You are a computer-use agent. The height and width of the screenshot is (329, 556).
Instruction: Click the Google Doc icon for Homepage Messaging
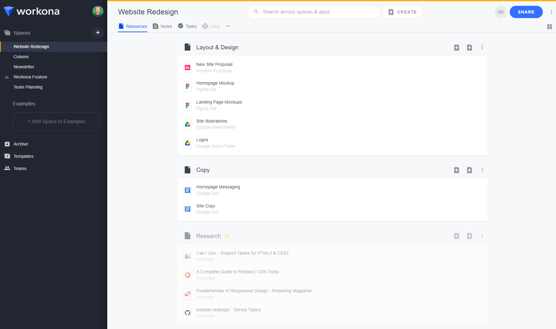click(188, 190)
